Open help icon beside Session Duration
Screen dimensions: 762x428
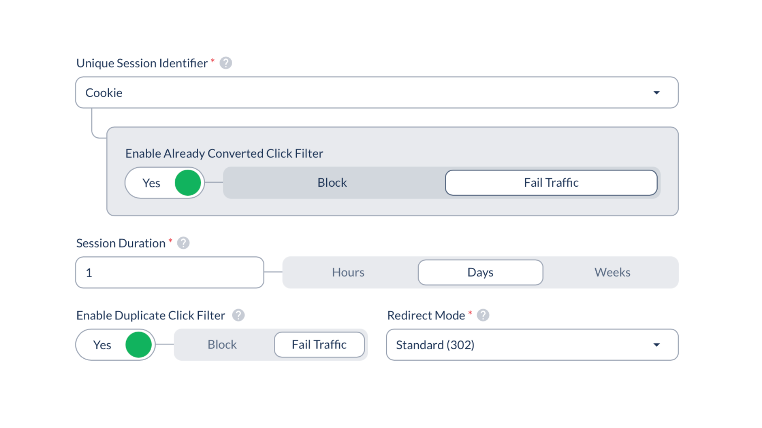tap(183, 243)
